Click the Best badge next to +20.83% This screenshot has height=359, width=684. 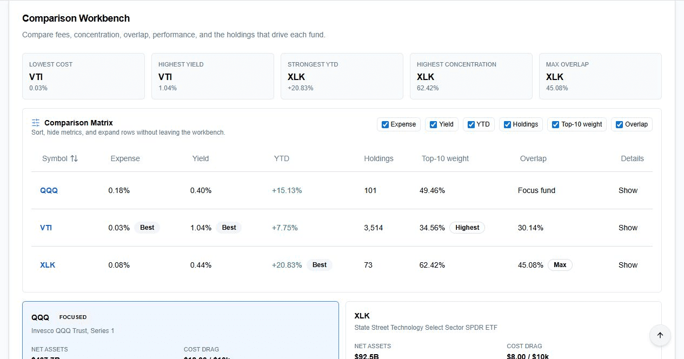(x=320, y=265)
